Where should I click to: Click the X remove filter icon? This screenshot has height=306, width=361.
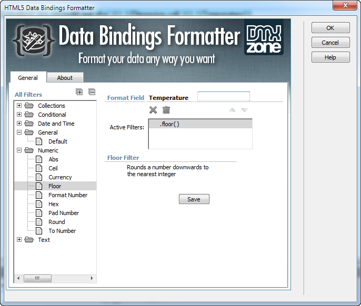(x=153, y=110)
